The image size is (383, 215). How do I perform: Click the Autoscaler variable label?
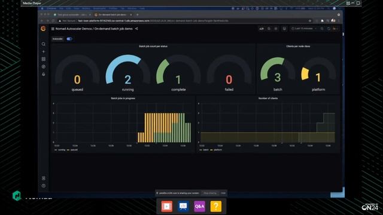pos(57,39)
